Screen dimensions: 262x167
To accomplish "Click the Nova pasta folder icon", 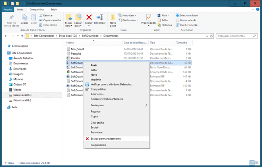I will pyautogui.click(x=113, y=17).
